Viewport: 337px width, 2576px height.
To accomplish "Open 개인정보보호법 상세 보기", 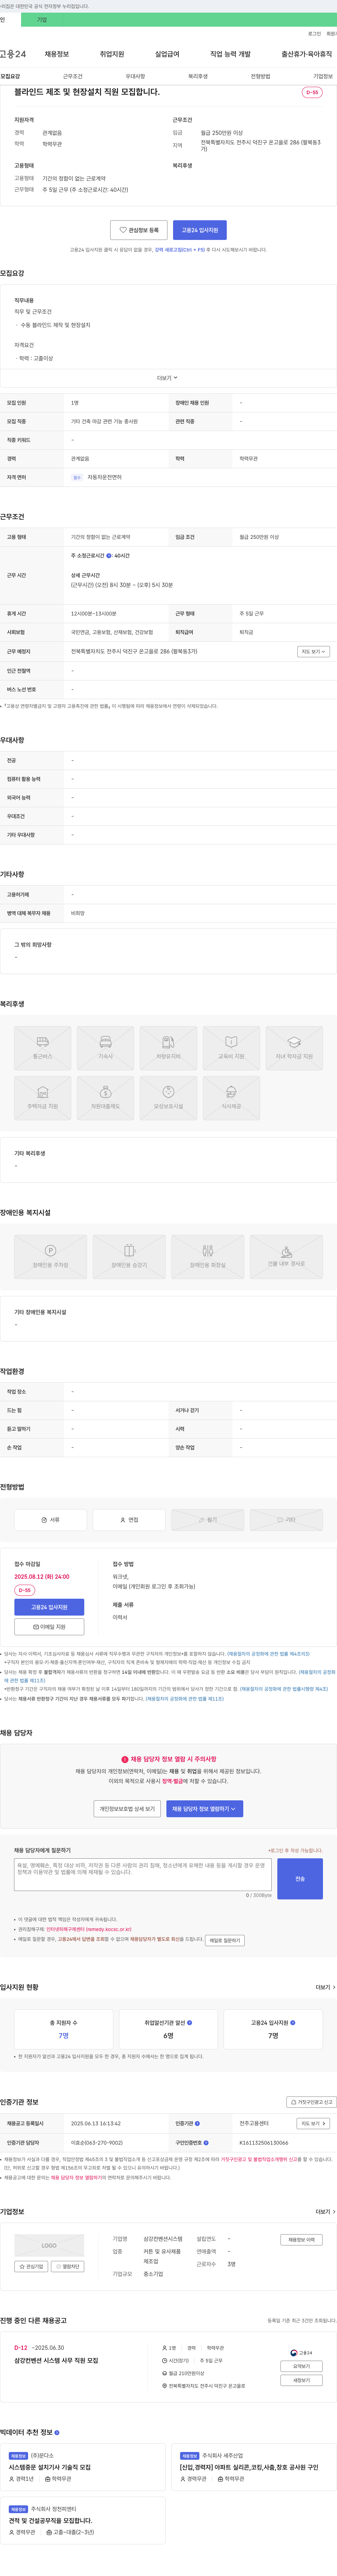I will [x=127, y=1809].
